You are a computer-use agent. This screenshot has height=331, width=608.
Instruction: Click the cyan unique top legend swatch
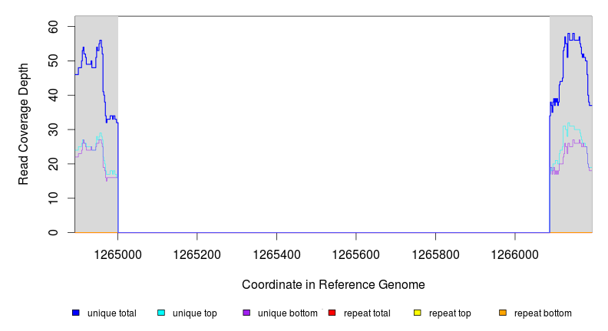pyautogui.click(x=161, y=313)
